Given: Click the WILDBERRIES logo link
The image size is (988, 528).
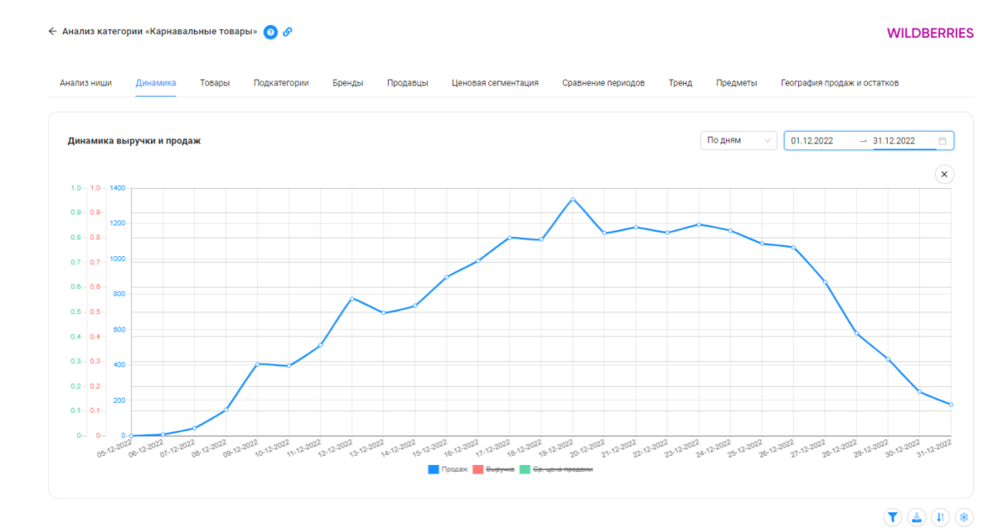Looking at the screenshot, I should 930,34.
